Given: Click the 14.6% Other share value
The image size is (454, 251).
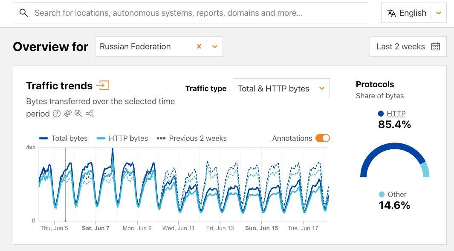Looking at the screenshot, I should tap(394, 205).
